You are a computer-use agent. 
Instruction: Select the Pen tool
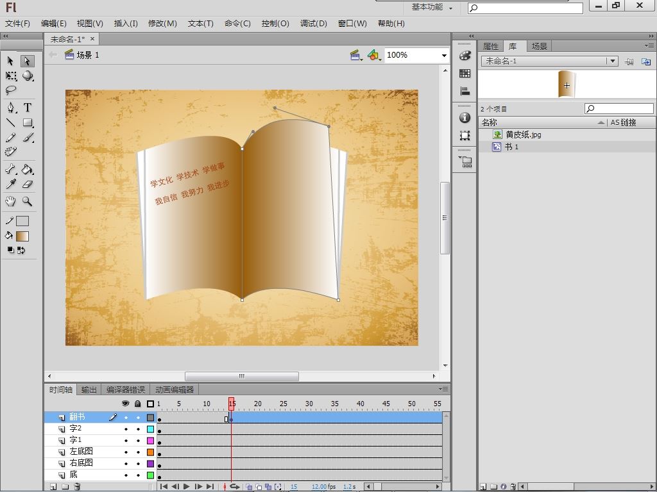click(x=11, y=108)
